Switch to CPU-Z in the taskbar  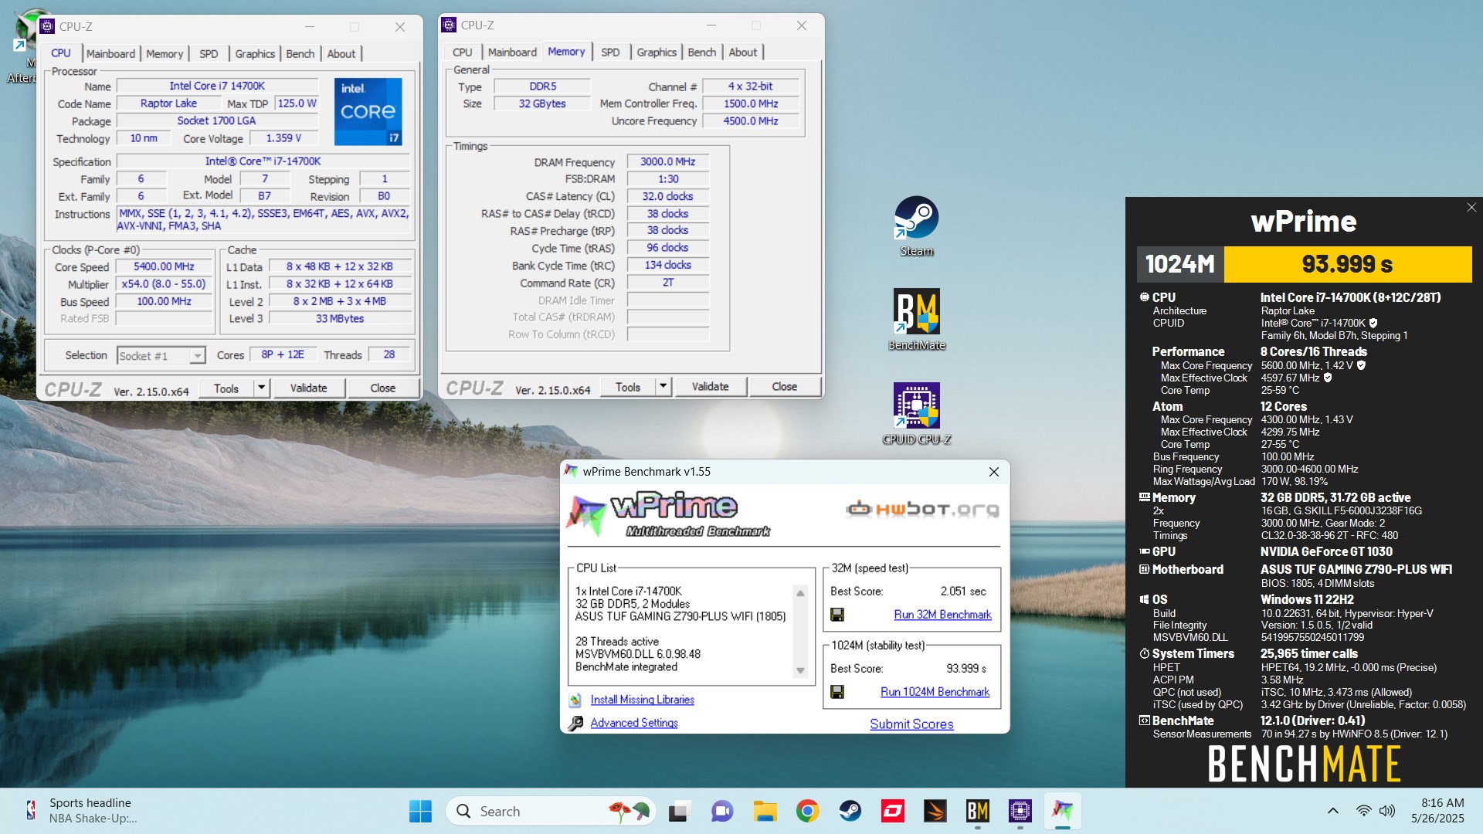[x=1020, y=811]
